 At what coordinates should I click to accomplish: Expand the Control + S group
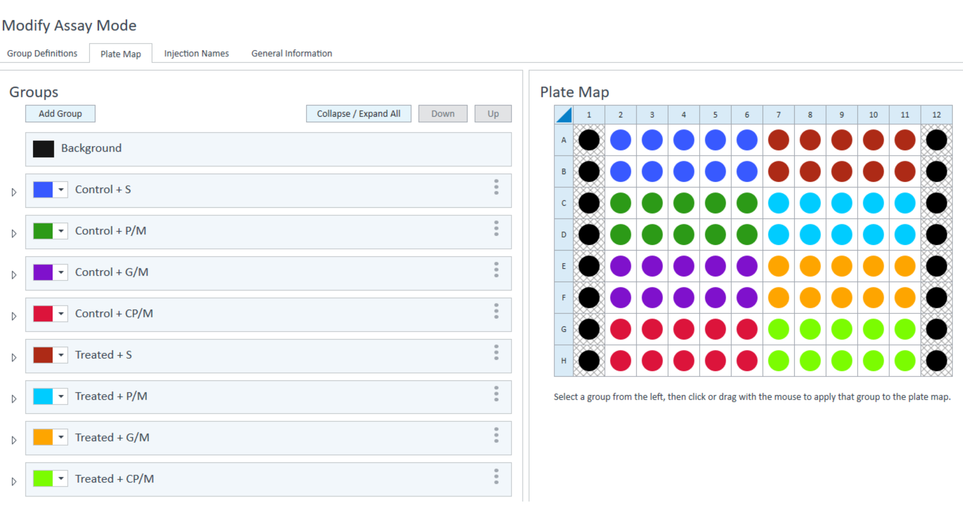pos(14,192)
